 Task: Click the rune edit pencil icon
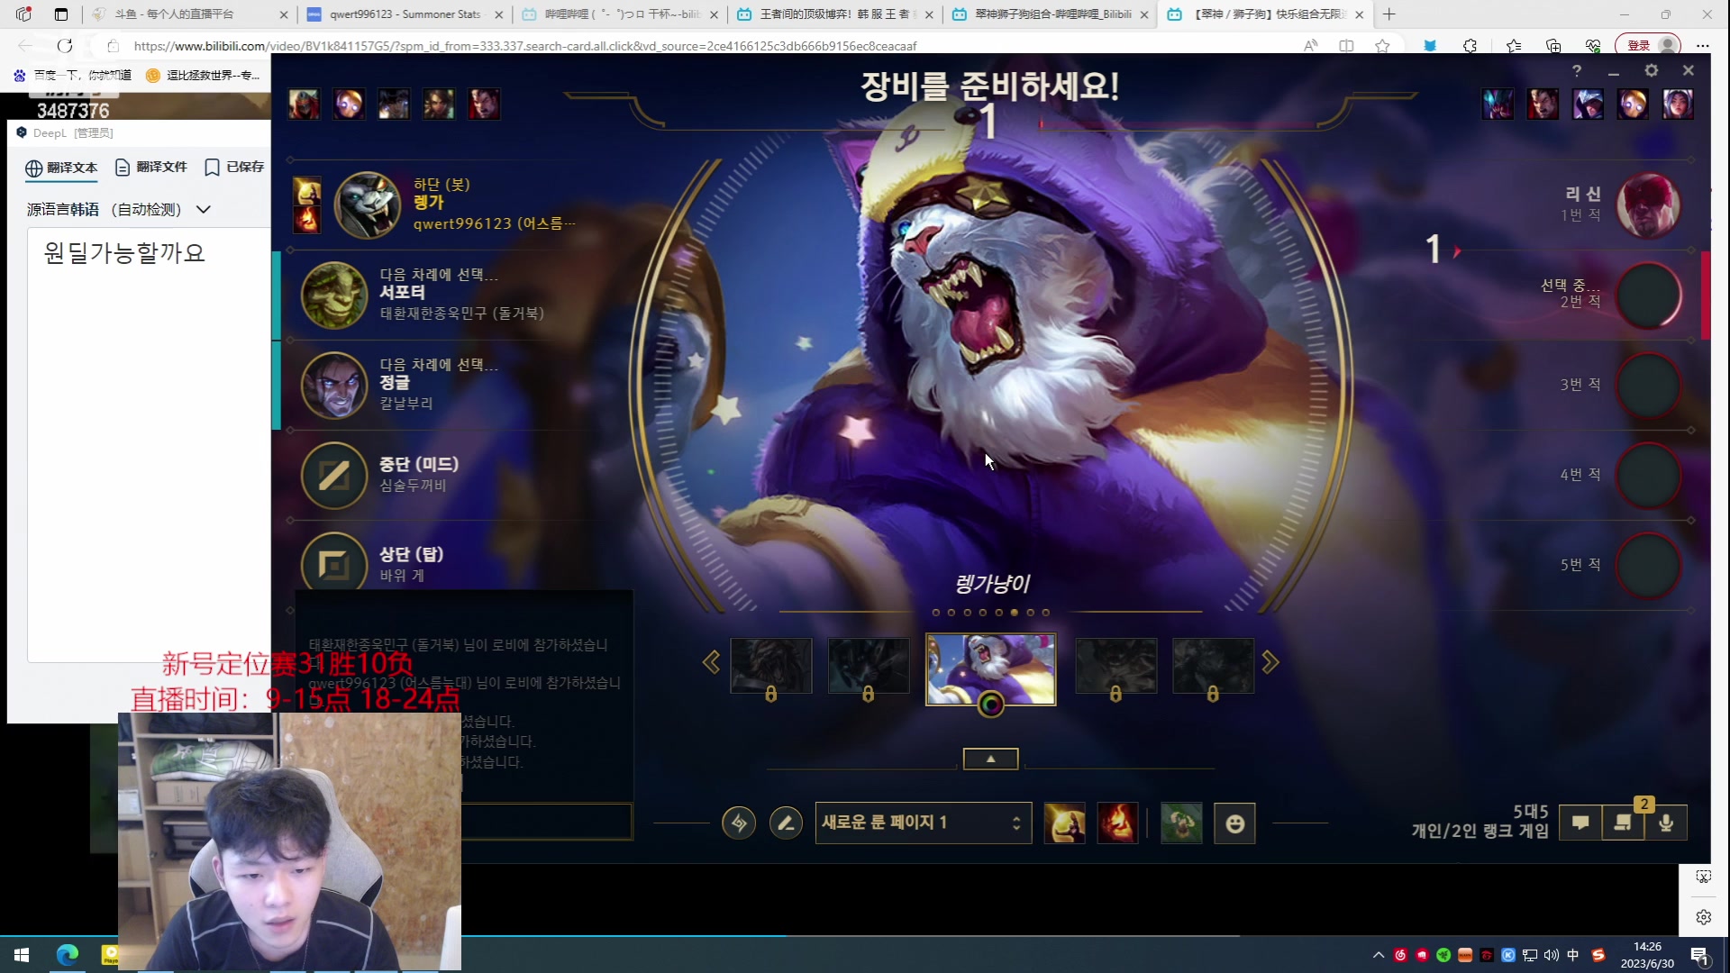click(786, 823)
